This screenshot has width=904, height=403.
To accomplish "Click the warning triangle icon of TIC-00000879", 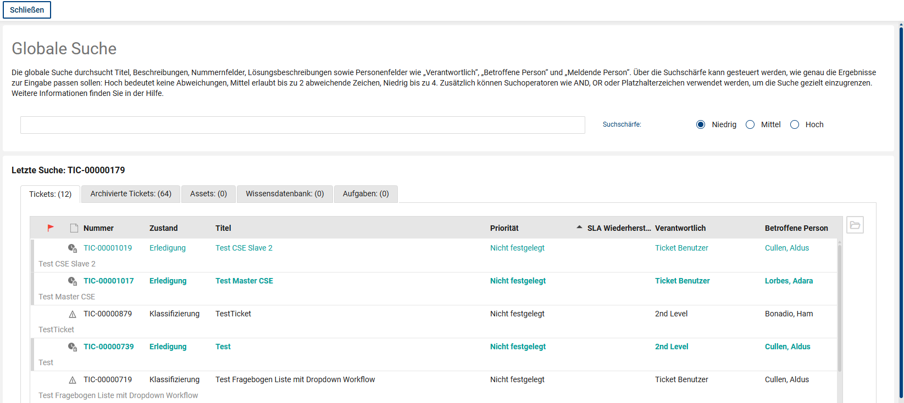I will coord(73,314).
